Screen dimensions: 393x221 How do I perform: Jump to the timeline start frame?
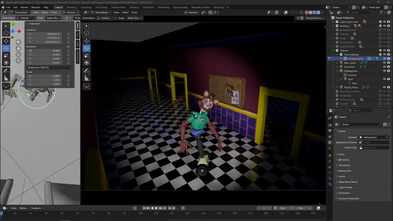click(x=144, y=208)
